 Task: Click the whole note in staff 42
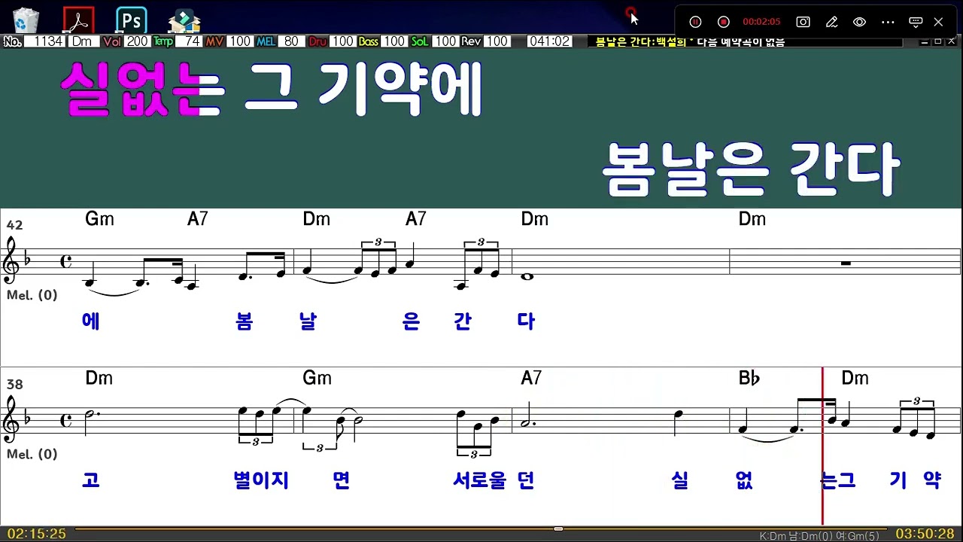(x=527, y=277)
